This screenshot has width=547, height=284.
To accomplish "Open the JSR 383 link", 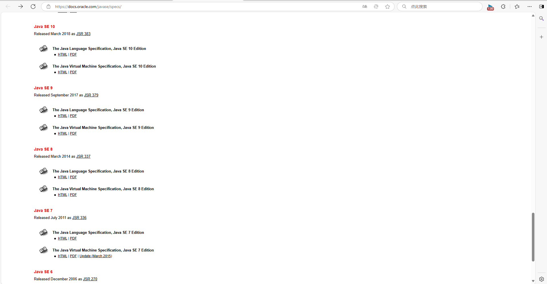I will tap(83, 34).
